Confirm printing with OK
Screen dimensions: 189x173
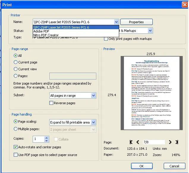(x=142, y=166)
